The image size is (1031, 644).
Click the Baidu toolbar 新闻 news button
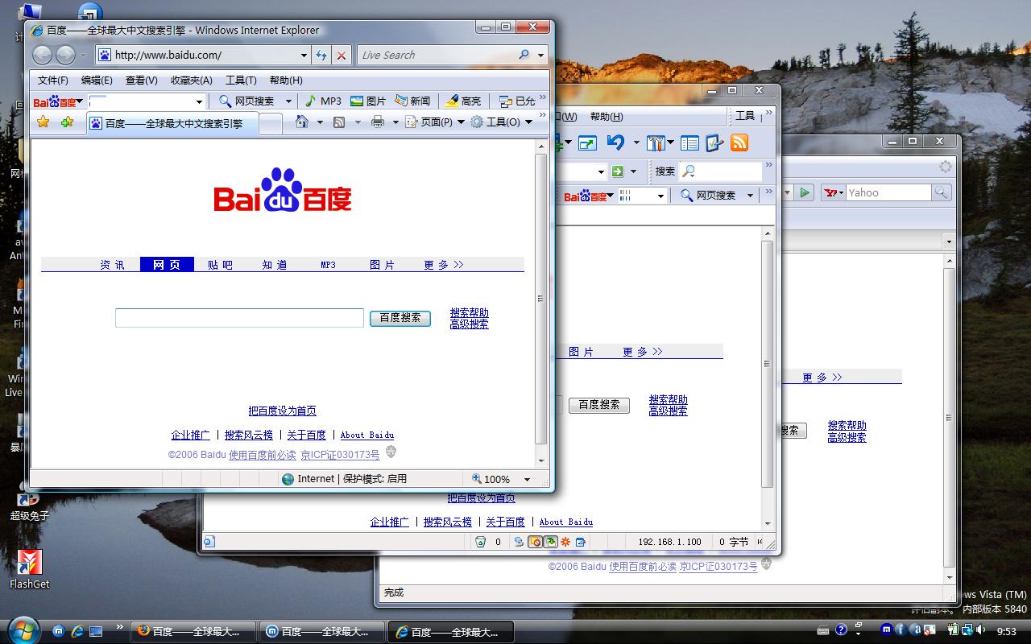click(412, 101)
